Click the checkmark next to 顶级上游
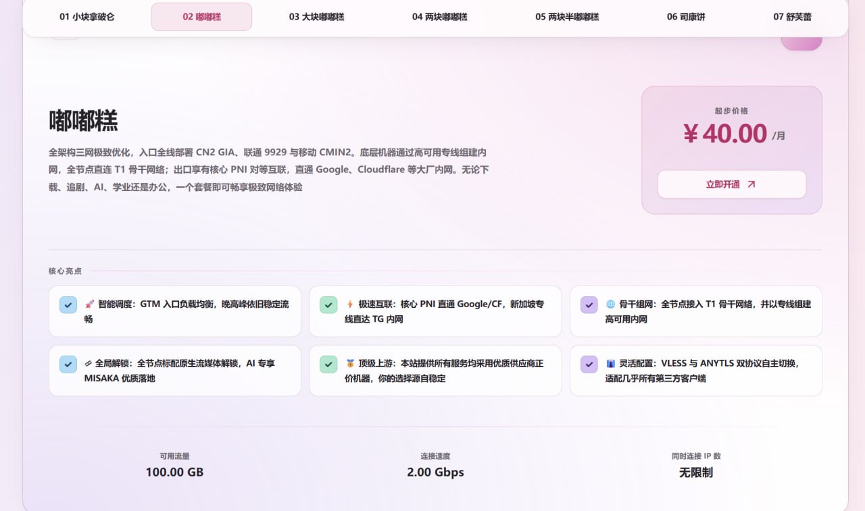Screen dimensions: 865x511 point(328,365)
